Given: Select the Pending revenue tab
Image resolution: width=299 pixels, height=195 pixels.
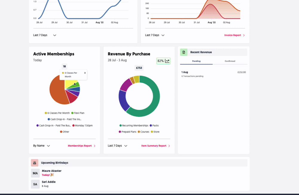Looking at the screenshot, I should click(196, 61).
